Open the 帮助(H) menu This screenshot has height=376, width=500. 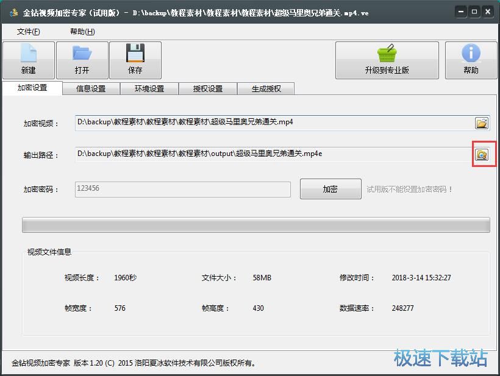point(82,32)
